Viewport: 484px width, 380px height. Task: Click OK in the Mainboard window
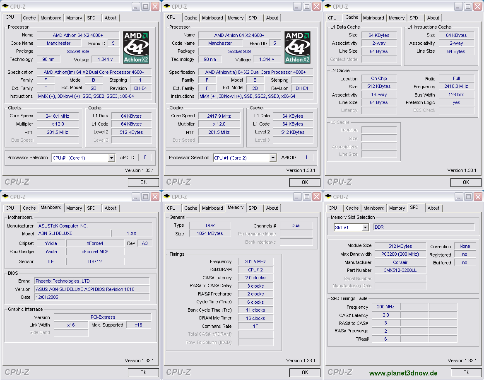click(x=144, y=373)
